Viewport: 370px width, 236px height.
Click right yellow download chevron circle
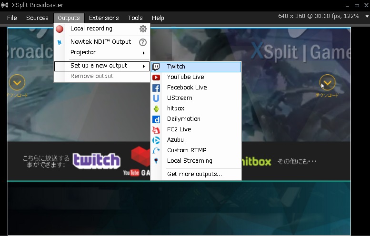pos(327,82)
